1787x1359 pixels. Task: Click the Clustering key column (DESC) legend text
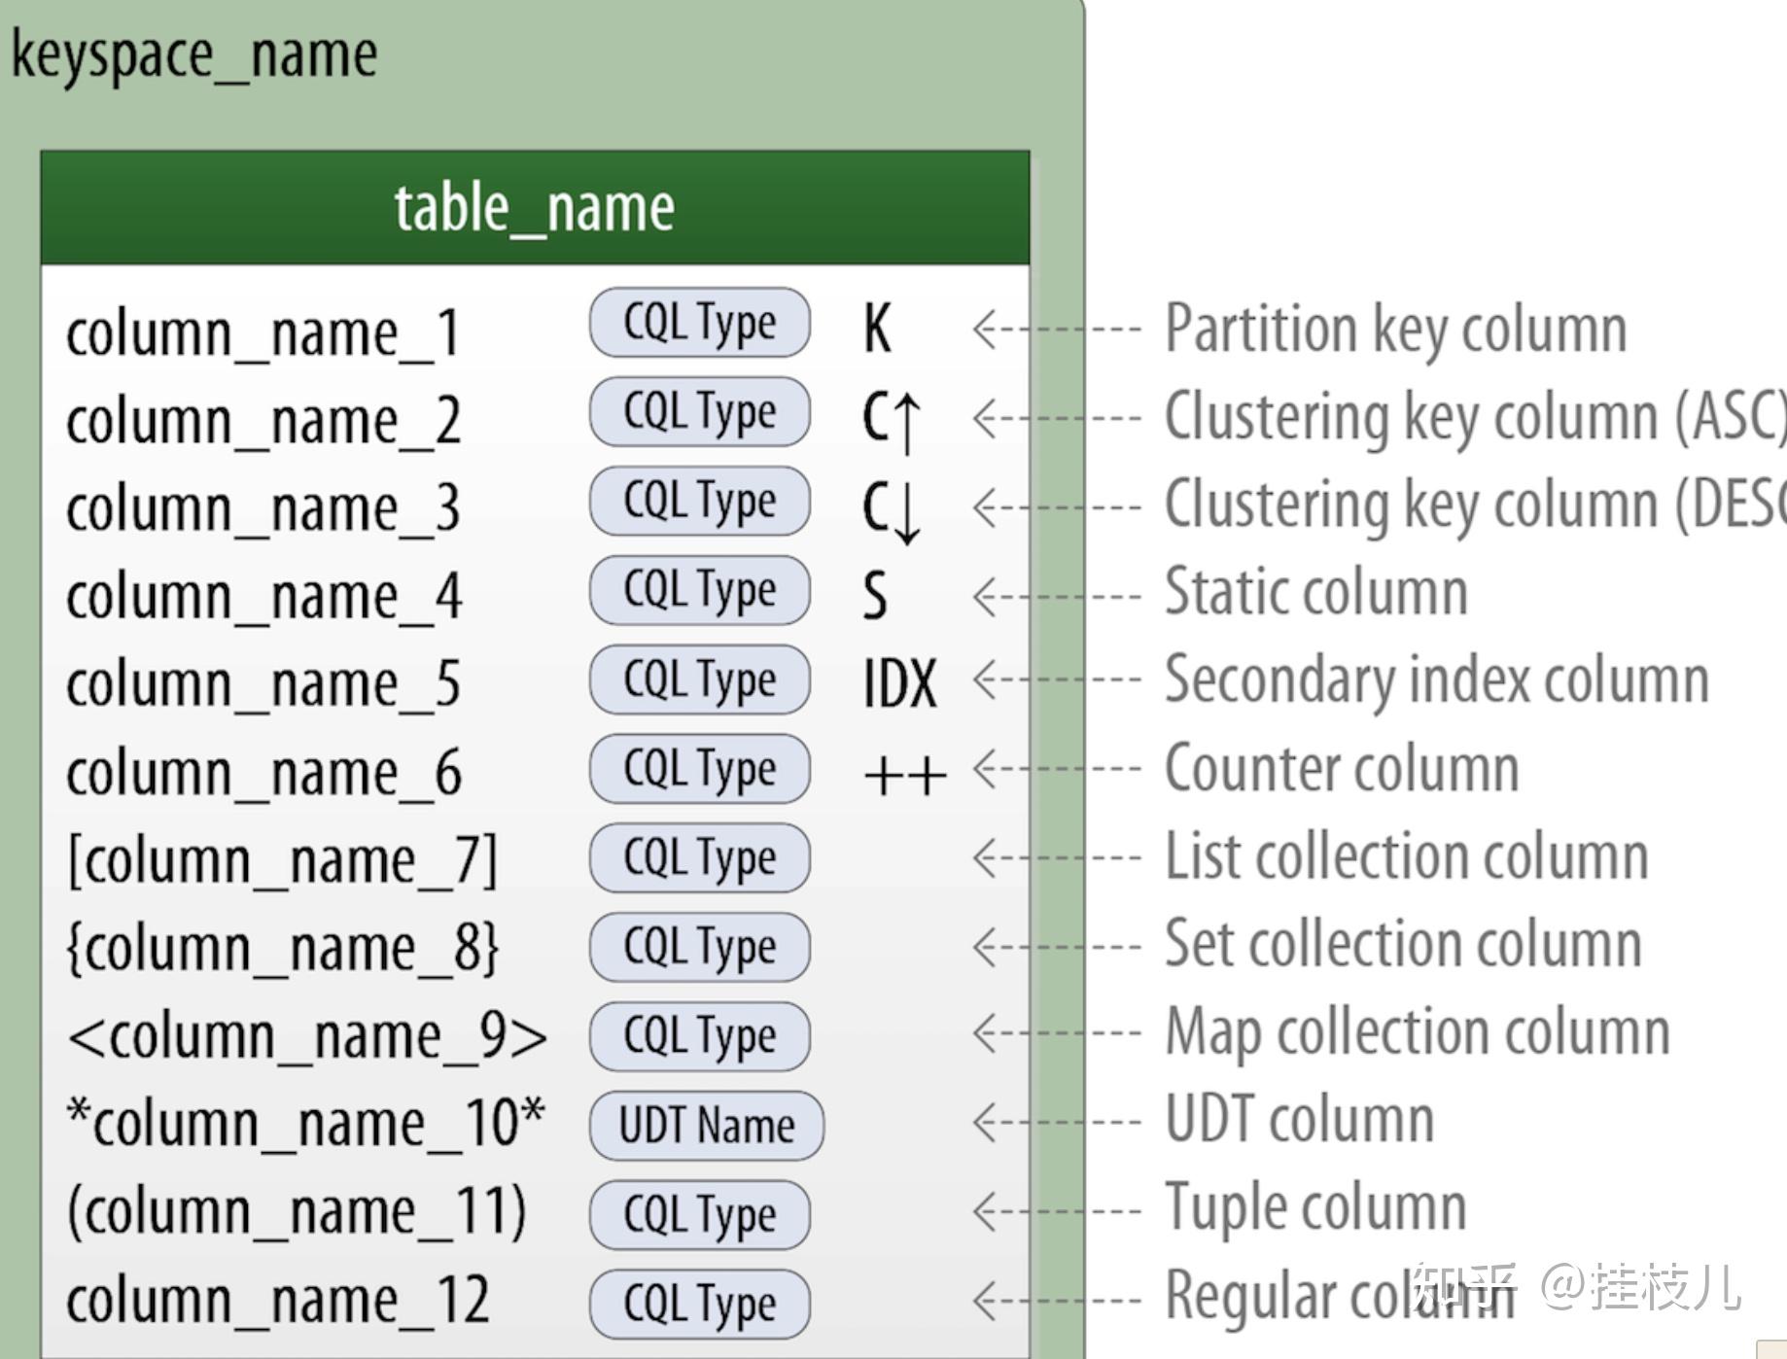coord(1476,505)
